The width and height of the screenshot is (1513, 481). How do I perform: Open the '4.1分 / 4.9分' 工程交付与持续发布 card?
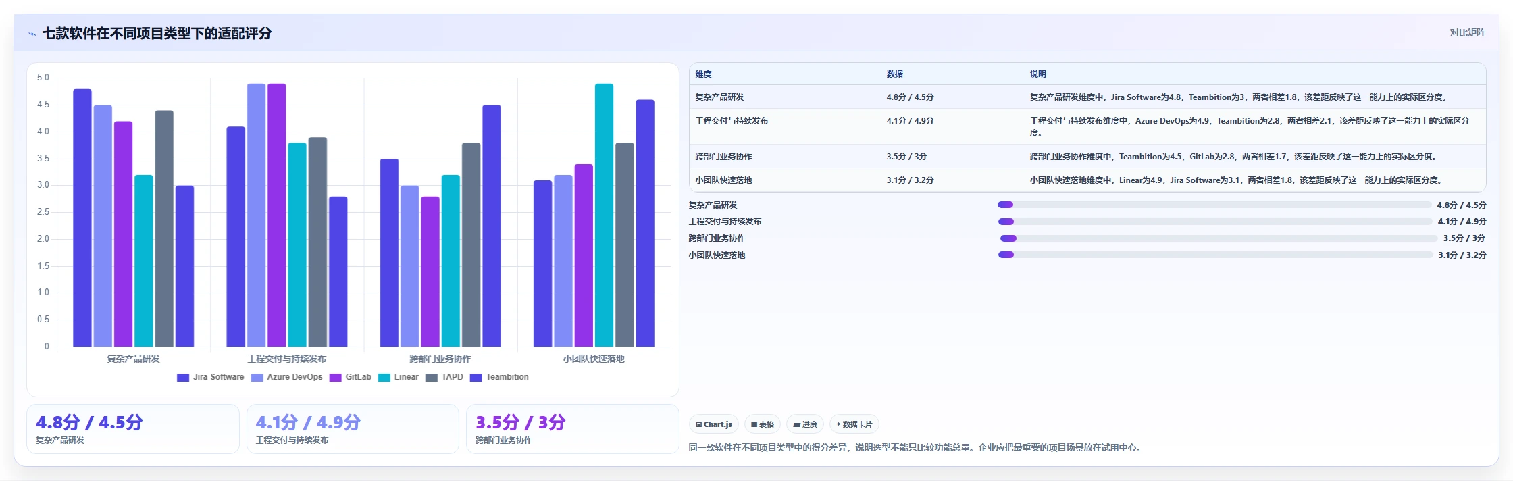coord(353,429)
